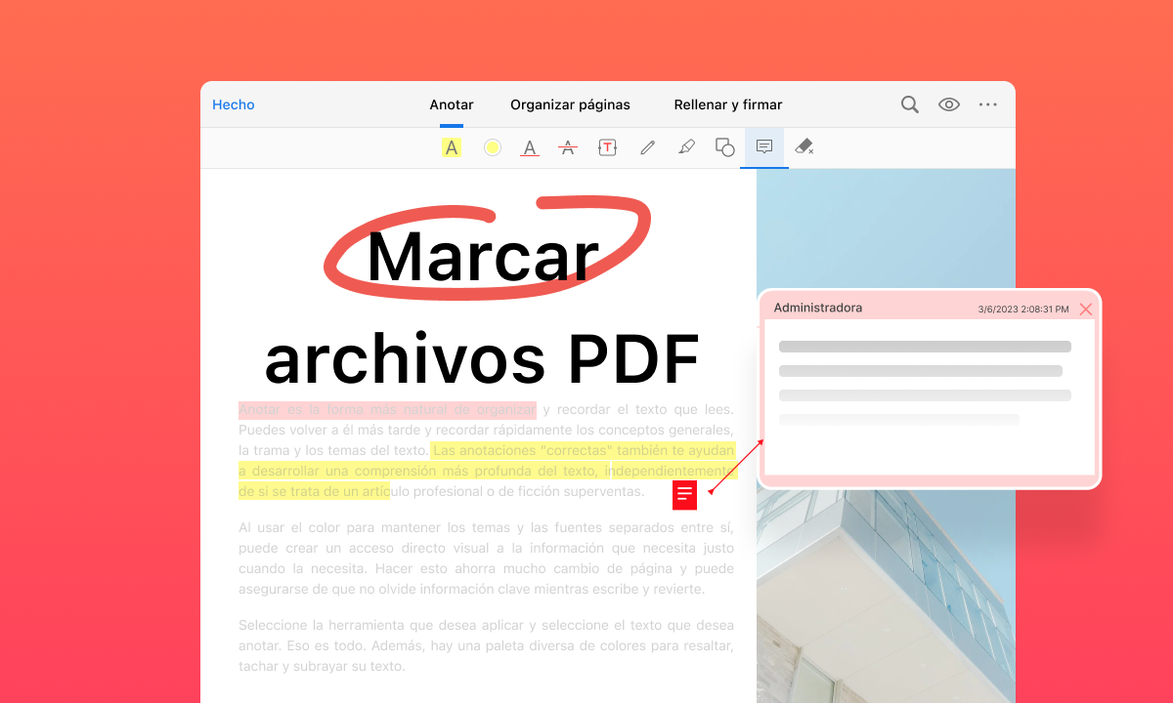The width and height of the screenshot is (1173, 703).
Task: Pick the pencil drawing tool
Action: click(x=647, y=146)
